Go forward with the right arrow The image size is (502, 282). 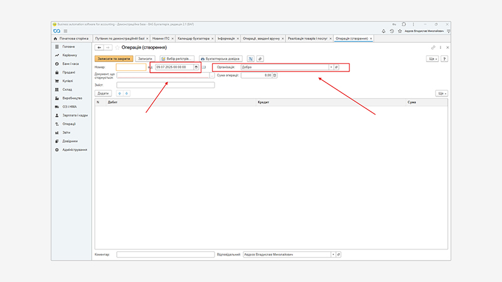[x=108, y=48]
